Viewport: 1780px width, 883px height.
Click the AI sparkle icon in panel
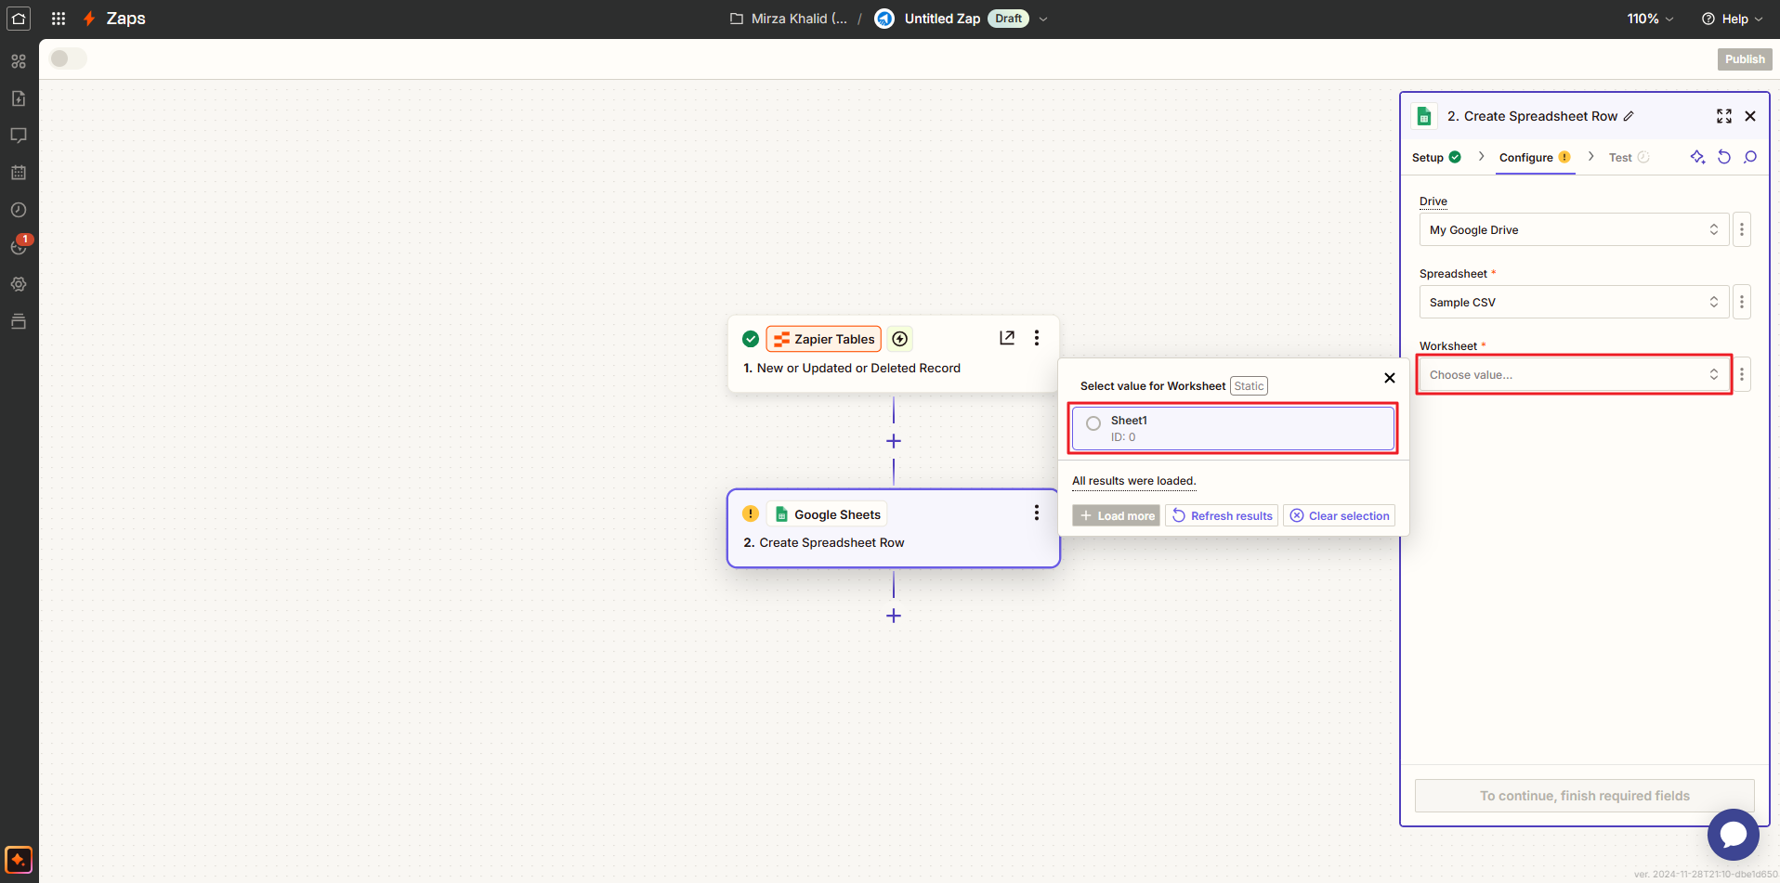(x=1697, y=157)
